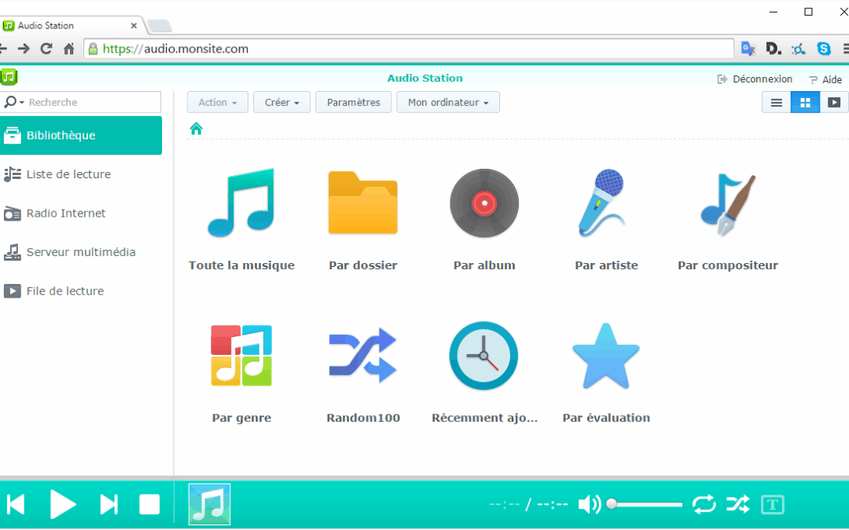Switch to list view

777,102
